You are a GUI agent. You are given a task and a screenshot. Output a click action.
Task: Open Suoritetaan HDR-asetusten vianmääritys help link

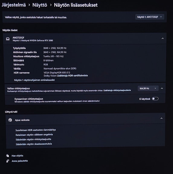(x=36, y=130)
